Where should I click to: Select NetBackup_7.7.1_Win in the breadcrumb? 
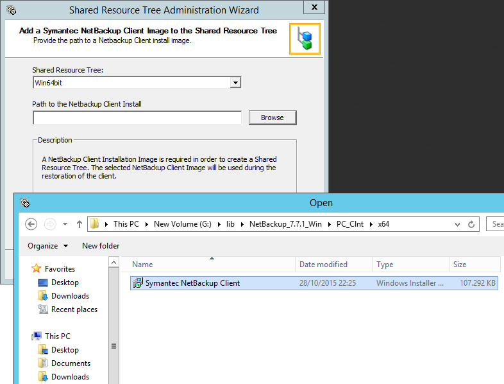click(285, 224)
